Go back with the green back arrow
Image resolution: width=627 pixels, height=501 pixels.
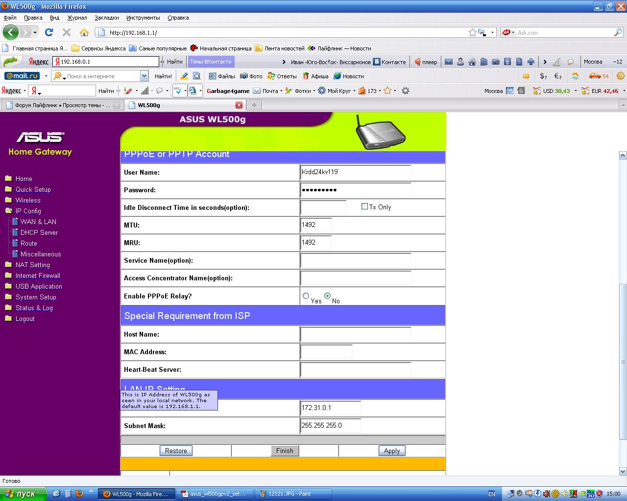(10, 32)
